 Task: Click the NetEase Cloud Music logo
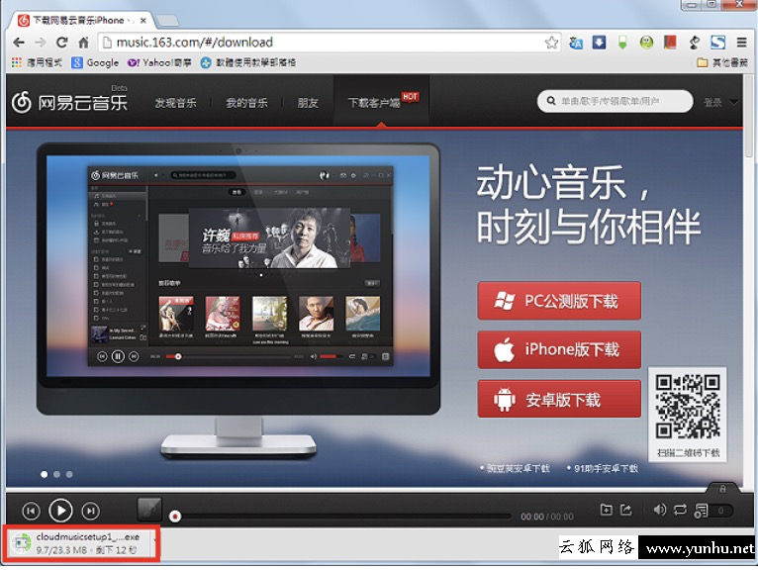69,102
